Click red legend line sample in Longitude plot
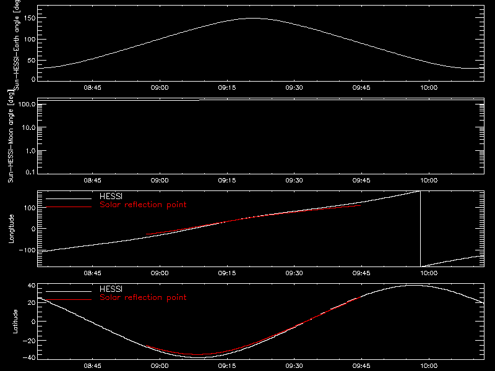The width and height of the screenshot is (495, 371). tap(69, 207)
